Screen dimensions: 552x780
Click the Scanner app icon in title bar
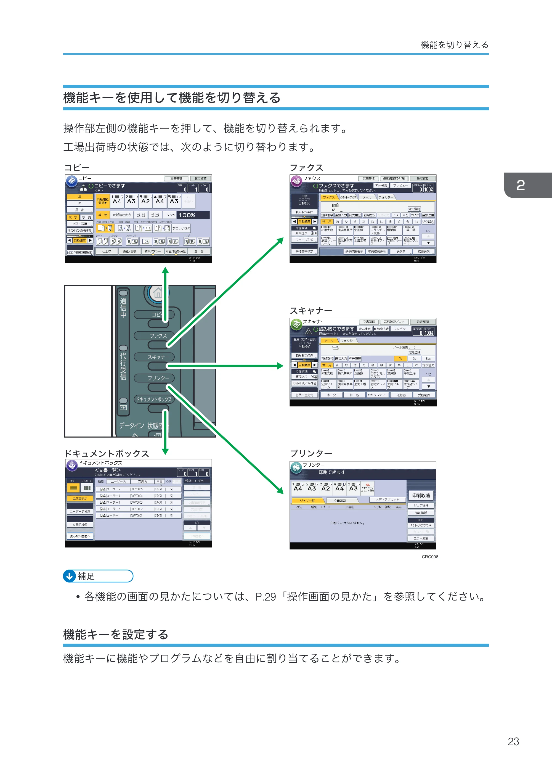tap(296, 324)
